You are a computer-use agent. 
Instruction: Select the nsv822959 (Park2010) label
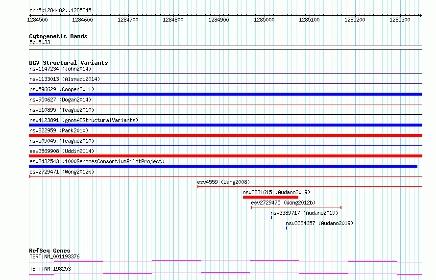click(59, 130)
